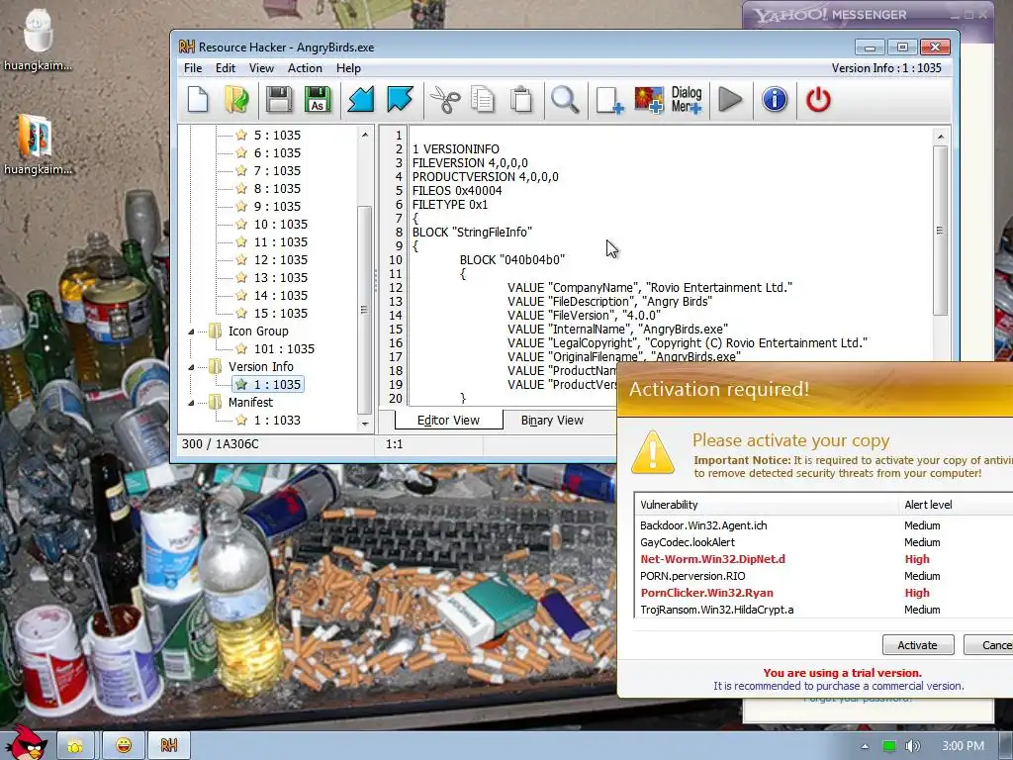The image size is (1013, 760).
Task: Click the Compile script play icon
Action: click(731, 100)
